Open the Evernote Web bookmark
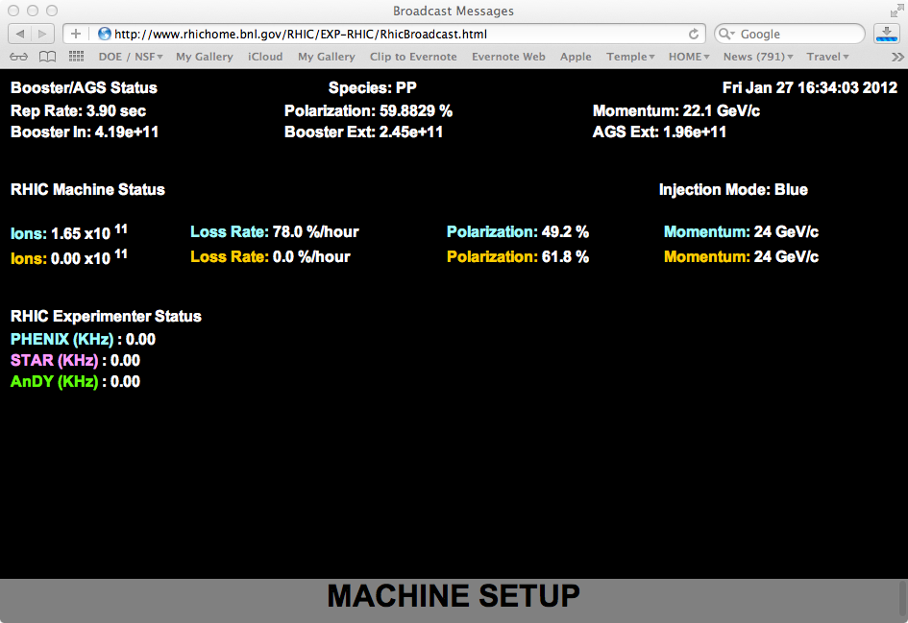908x623 pixels. click(x=508, y=57)
